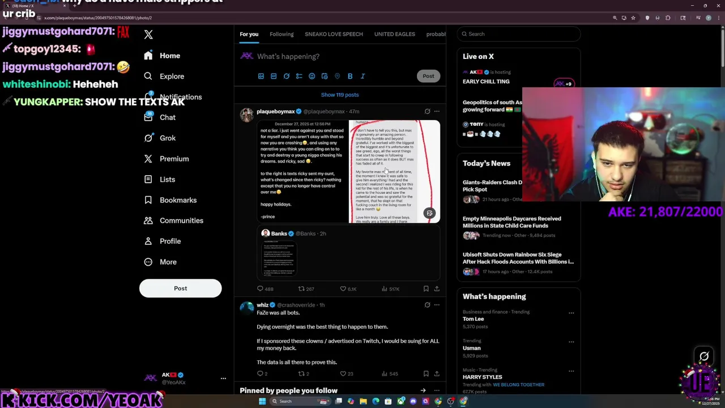Like whiz's post with 23 likes
The height and width of the screenshot is (408, 725).
[x=347, y=373]
